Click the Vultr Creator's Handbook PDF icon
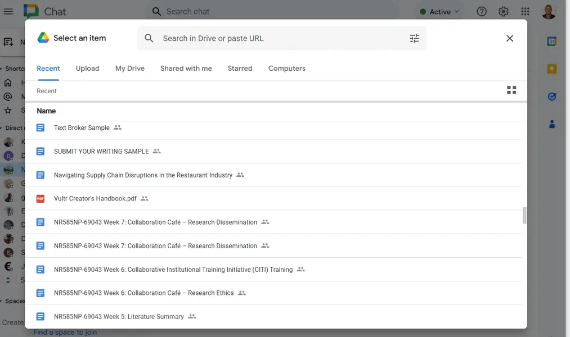The width and height of the screenshot is (570, 337). click(41, 199)
